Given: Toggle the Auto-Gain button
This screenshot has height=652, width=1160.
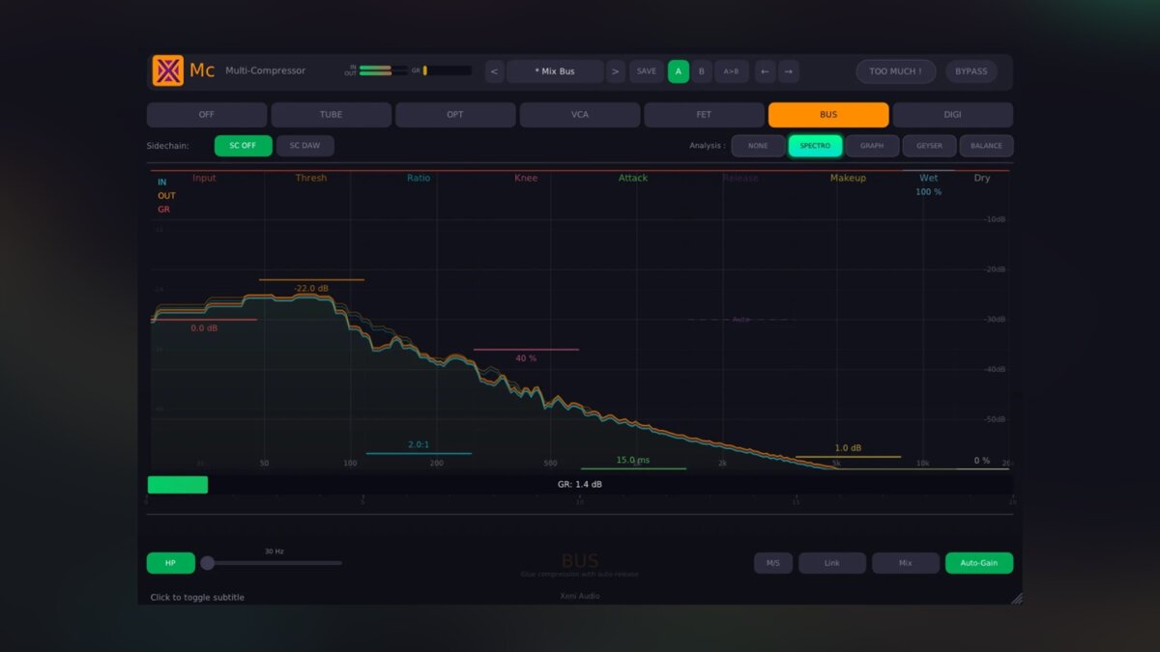Looking at the screenshot, I should (x=979, y=562).
